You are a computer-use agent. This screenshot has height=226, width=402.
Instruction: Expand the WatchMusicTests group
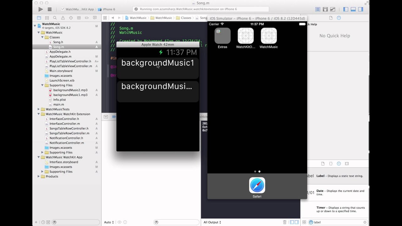click(39, 109)
